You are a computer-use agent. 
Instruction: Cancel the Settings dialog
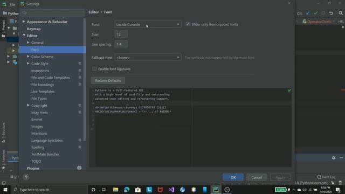(x=257, y=177)
